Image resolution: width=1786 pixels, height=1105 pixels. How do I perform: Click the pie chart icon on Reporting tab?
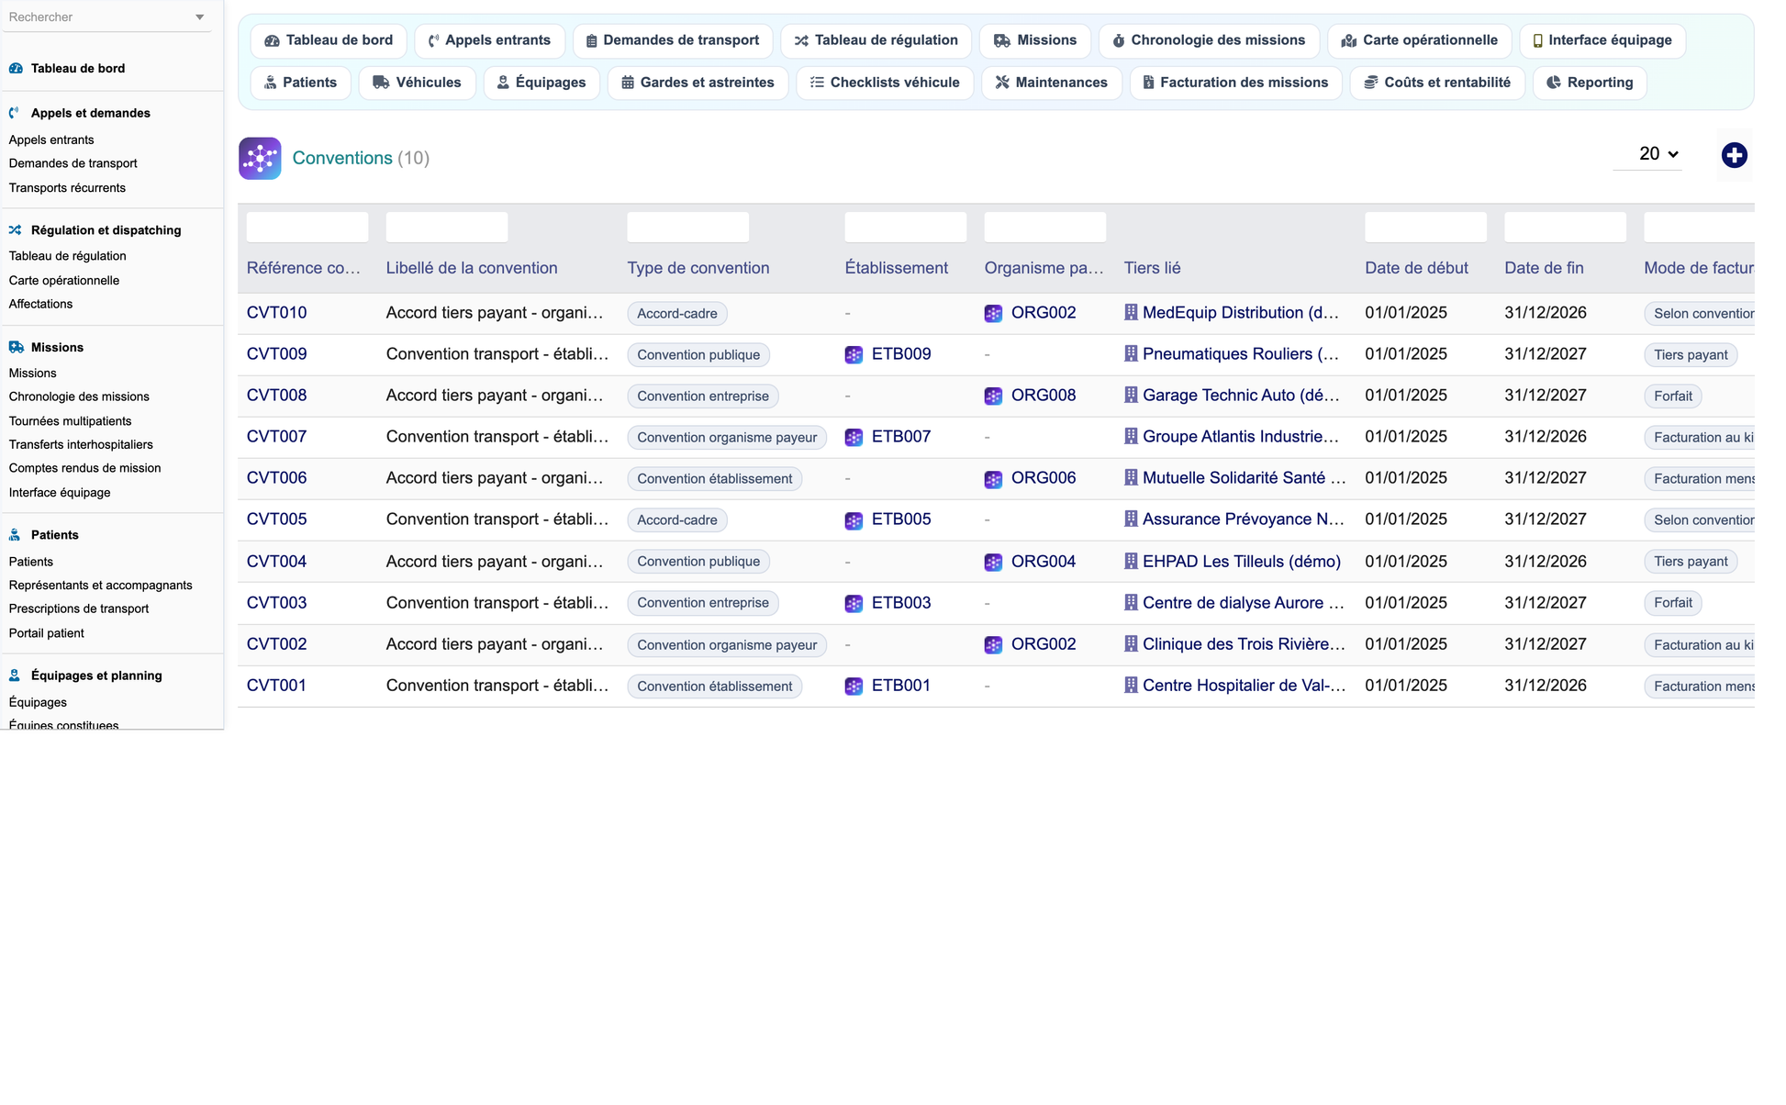coord(1554,83)
